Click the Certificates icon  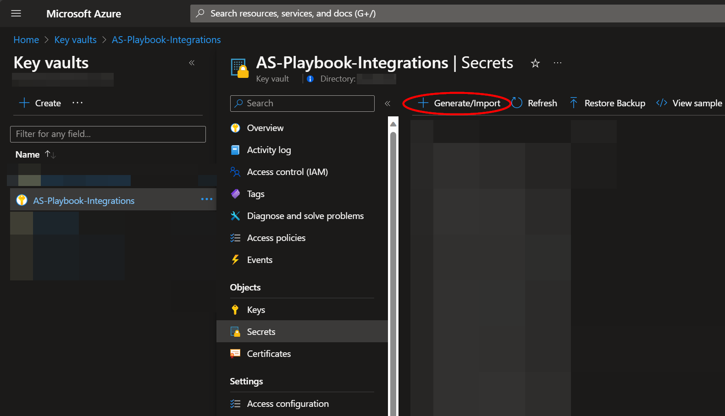point(235,353)
